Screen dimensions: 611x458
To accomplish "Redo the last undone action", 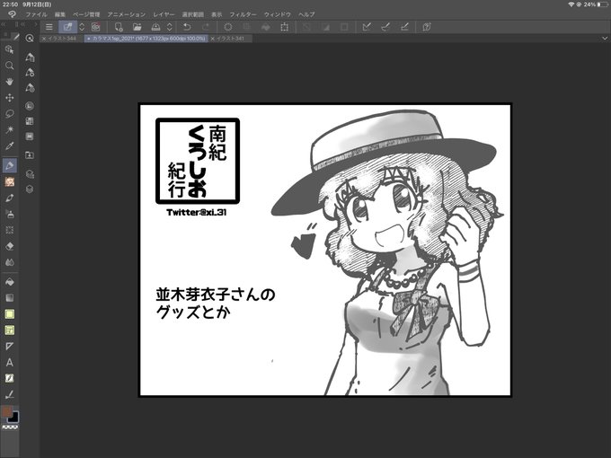I will point(206,27).
